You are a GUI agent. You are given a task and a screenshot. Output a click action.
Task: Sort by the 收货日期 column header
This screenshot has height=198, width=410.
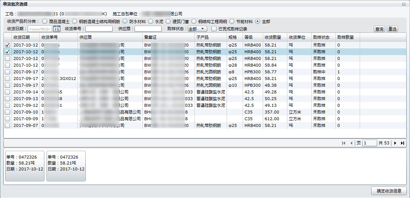click(x=21, y=37)
